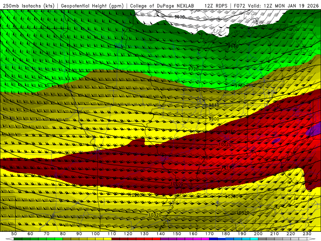Click the 'F072' forecast hour text

pos(240,6)
